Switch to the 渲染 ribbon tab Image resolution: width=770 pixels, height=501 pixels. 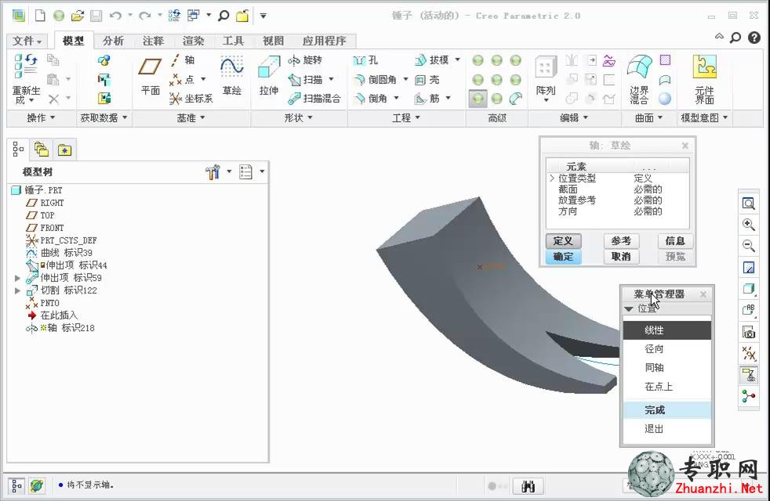pos(193,41)
